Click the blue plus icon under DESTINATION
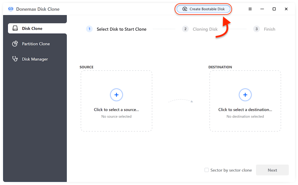 tap(245, 95)
